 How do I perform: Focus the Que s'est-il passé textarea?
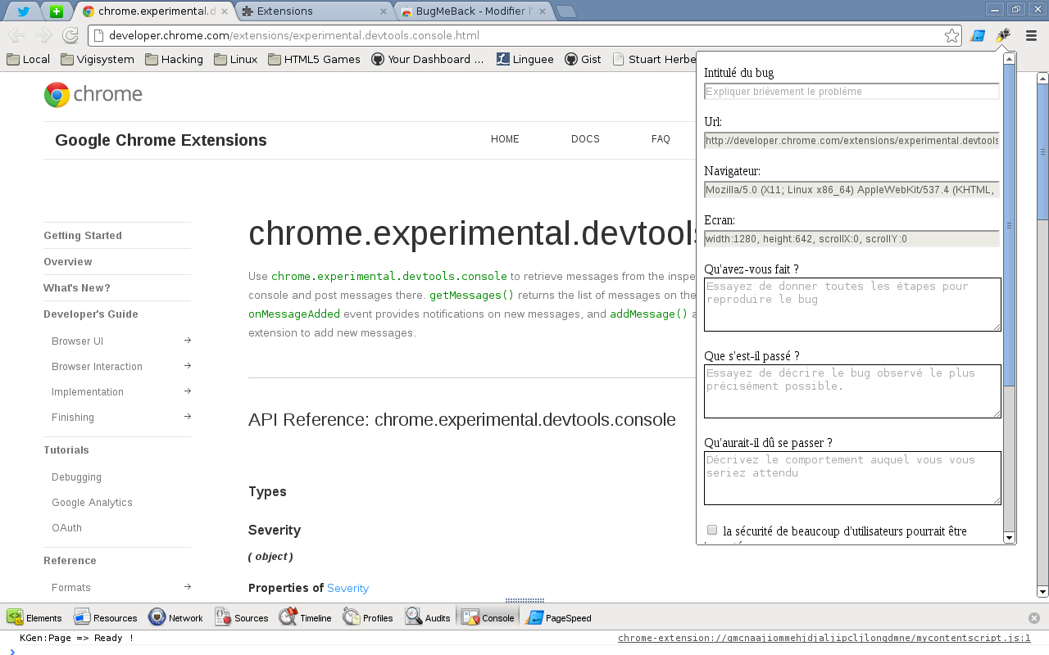[x=852, y=391]
